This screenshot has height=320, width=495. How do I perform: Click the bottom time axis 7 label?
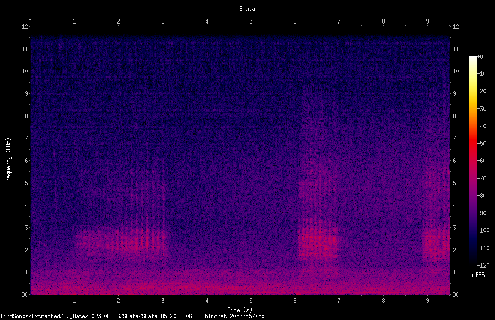pyautogui.click(x=339, y=301)
